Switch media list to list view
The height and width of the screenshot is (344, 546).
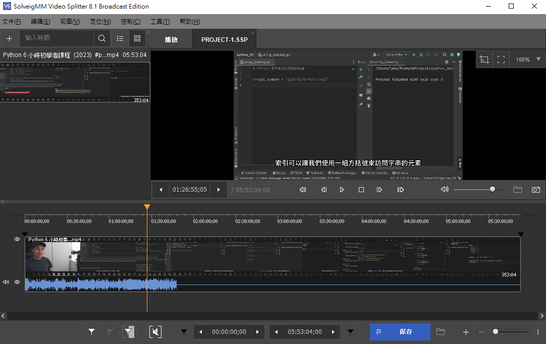(120, 38)
